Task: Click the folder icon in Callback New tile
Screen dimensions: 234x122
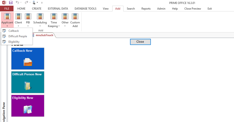Action: point(28,62)
